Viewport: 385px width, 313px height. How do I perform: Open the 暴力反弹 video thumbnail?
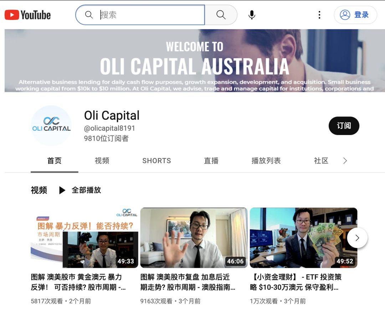[84, 238]
